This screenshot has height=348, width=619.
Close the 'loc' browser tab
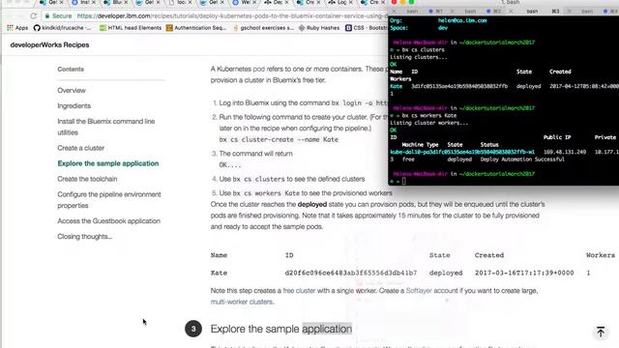(190, 2)
